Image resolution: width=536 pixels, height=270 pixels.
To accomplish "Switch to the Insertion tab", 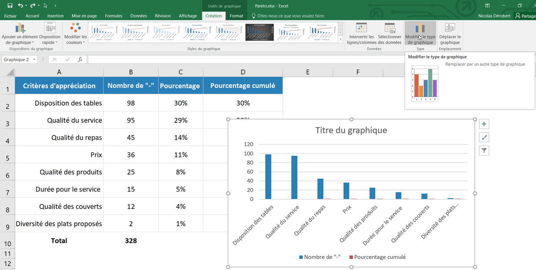I will click(55, 16).
